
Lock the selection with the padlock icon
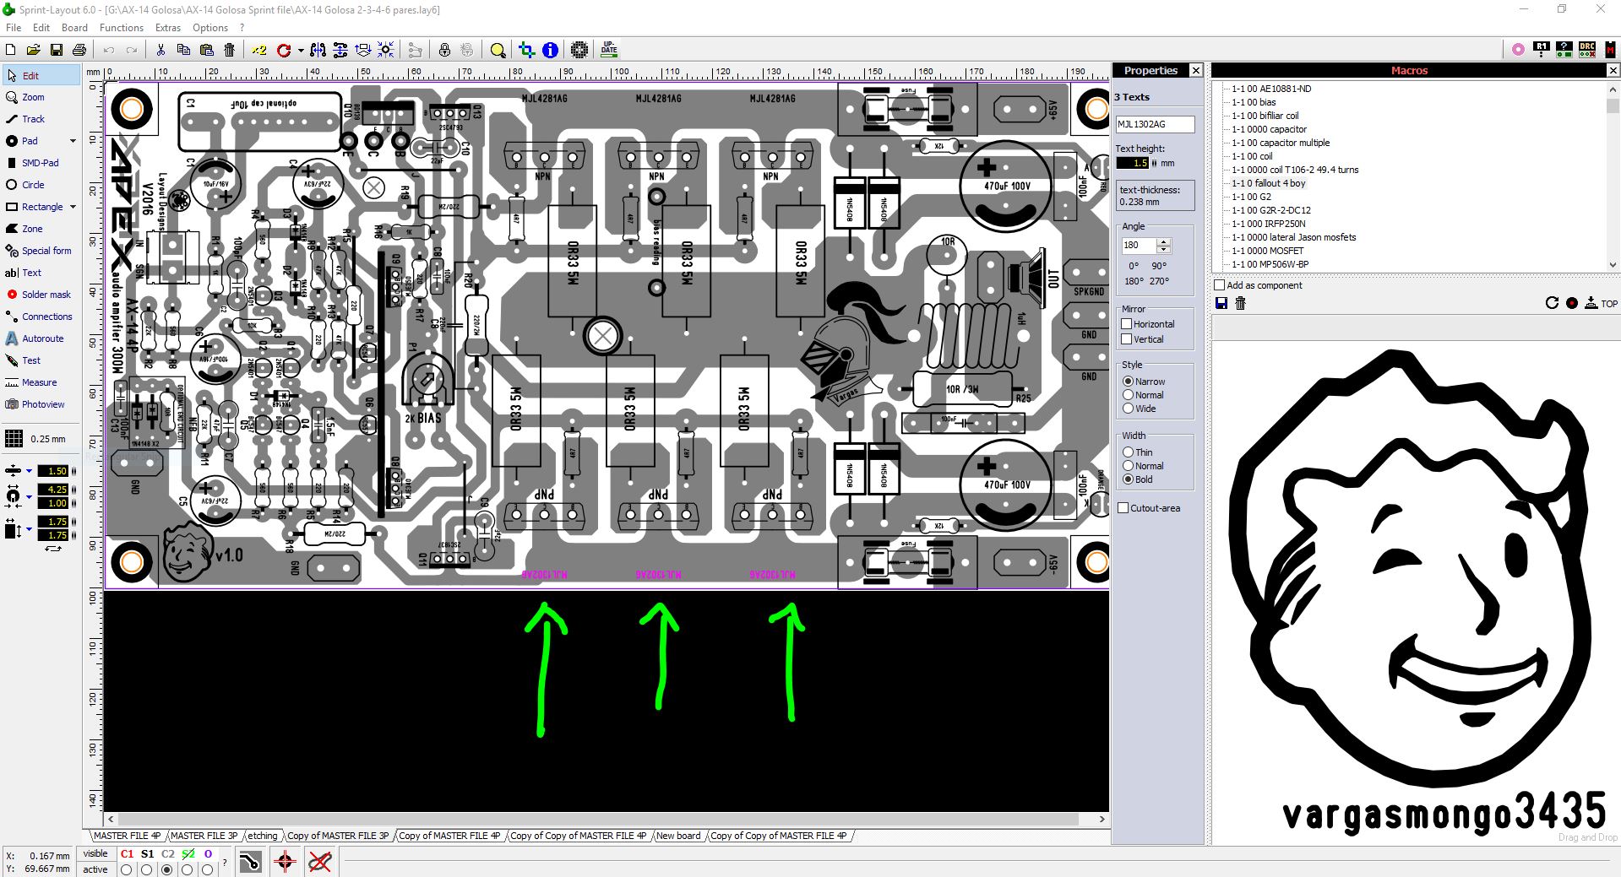(x=444, y=50)
